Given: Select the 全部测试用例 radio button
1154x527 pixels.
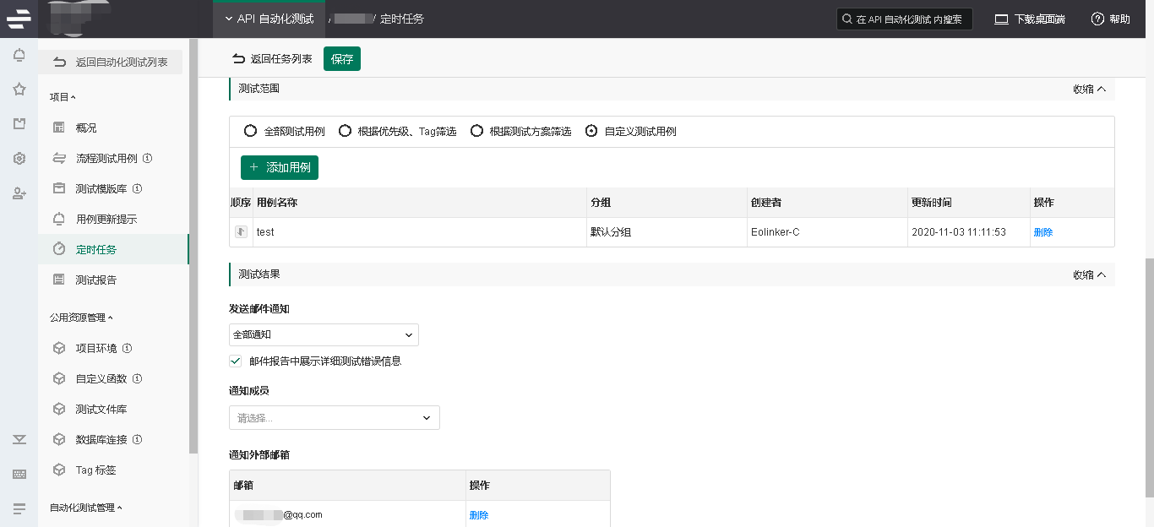Looking at the screenshot, I should pos(250,131).
